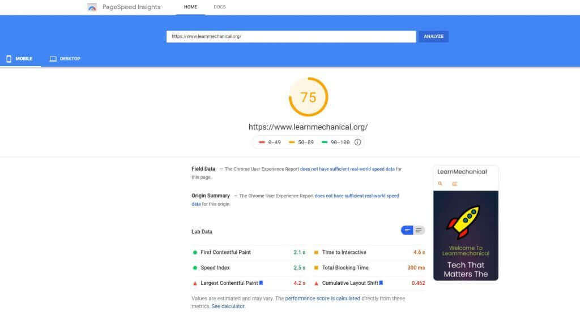Open the DOCS tab
The image size is (580, 316).
click(220, 7)
